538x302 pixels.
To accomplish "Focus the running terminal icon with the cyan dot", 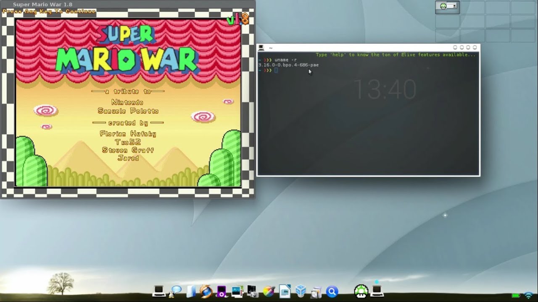I will point(377,290).
